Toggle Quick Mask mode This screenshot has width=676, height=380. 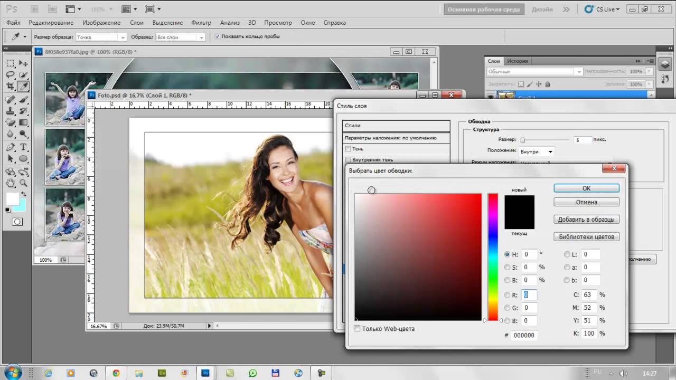[17, 222]
